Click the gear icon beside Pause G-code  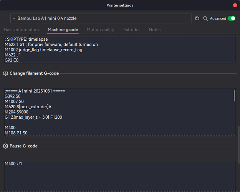coord(5,146)
